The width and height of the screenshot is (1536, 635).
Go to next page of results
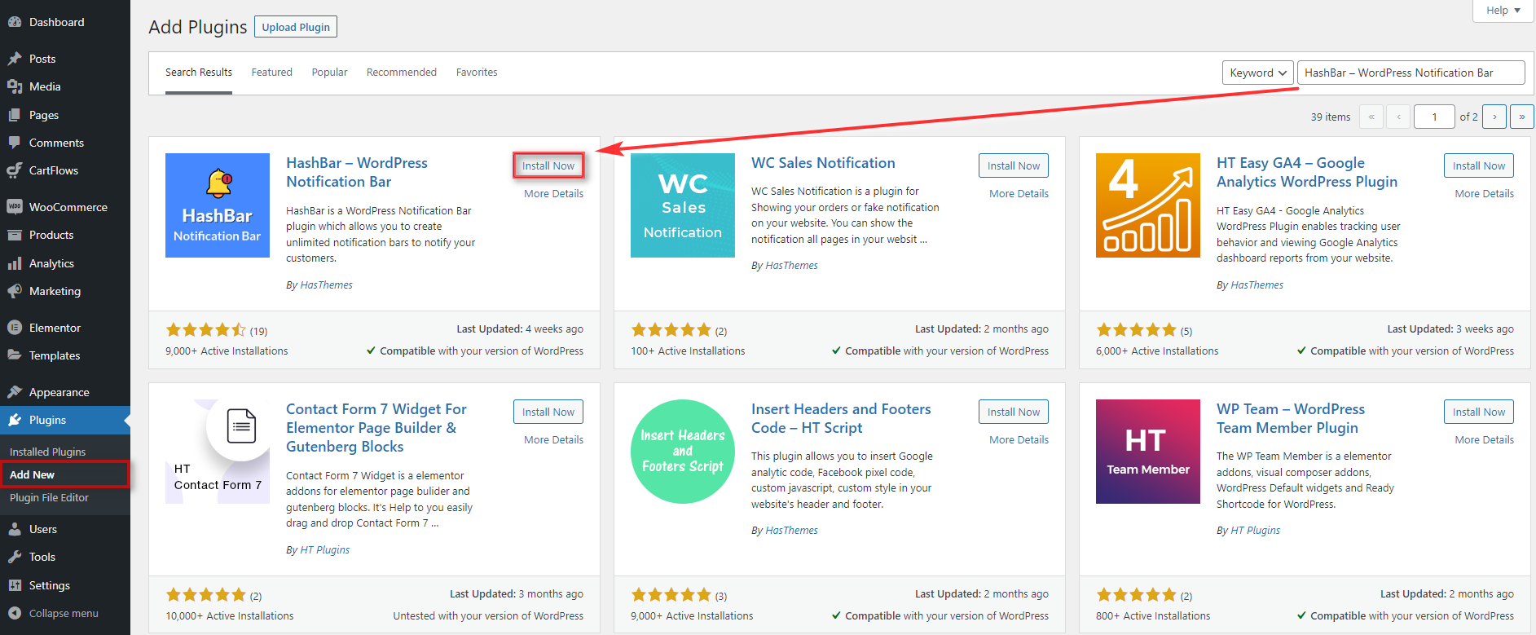tap(1494, 117)
